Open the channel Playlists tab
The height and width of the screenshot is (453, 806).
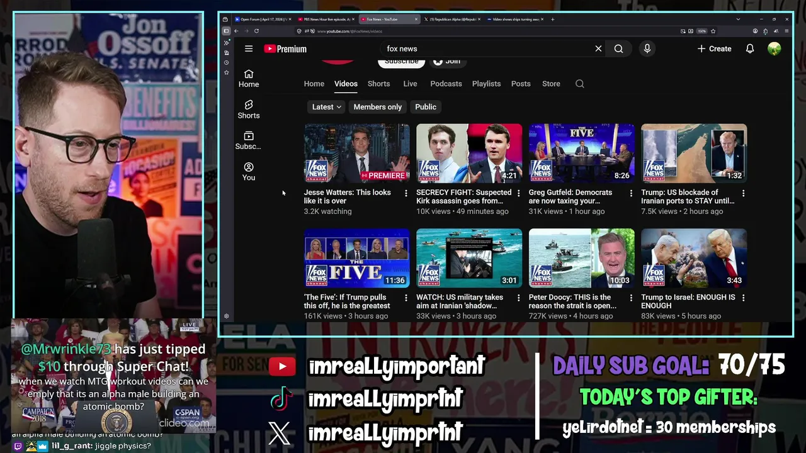(486, 84)
